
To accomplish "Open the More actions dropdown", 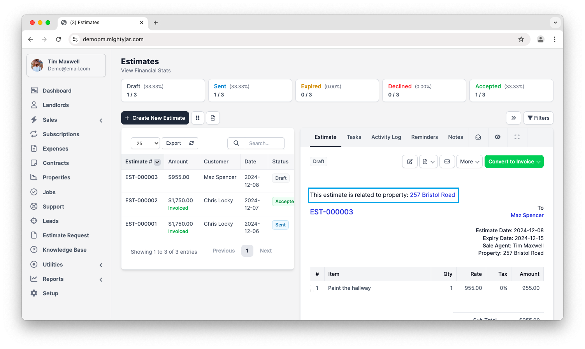I will coord(470,161).
